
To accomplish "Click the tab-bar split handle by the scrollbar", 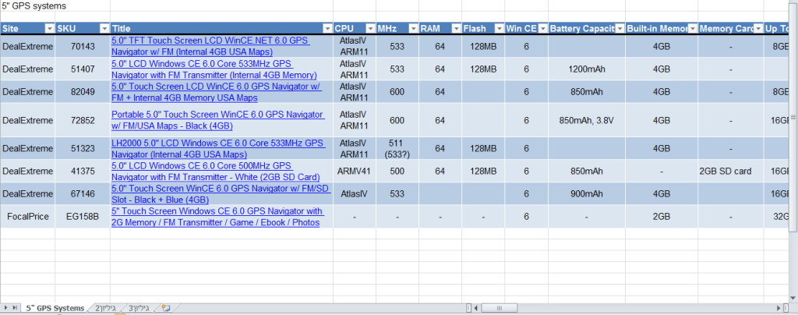I will point(468,309).
